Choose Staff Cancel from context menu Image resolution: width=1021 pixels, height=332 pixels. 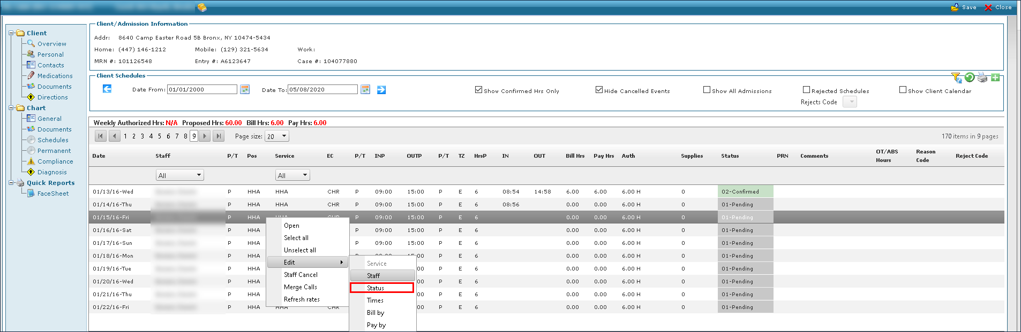[301, 275]
